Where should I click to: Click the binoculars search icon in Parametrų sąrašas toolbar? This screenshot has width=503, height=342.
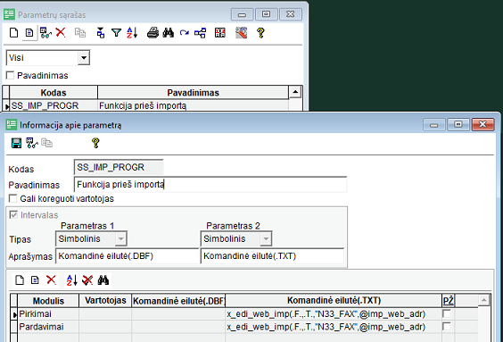coord(168,33)
